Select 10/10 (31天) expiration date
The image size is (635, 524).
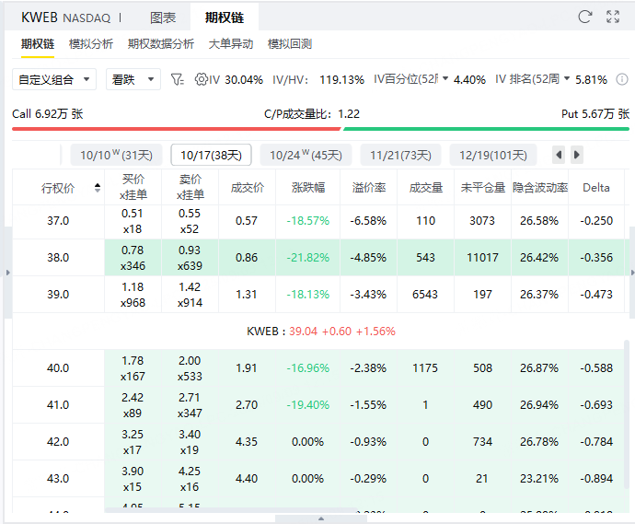click(x=116, y=155)
